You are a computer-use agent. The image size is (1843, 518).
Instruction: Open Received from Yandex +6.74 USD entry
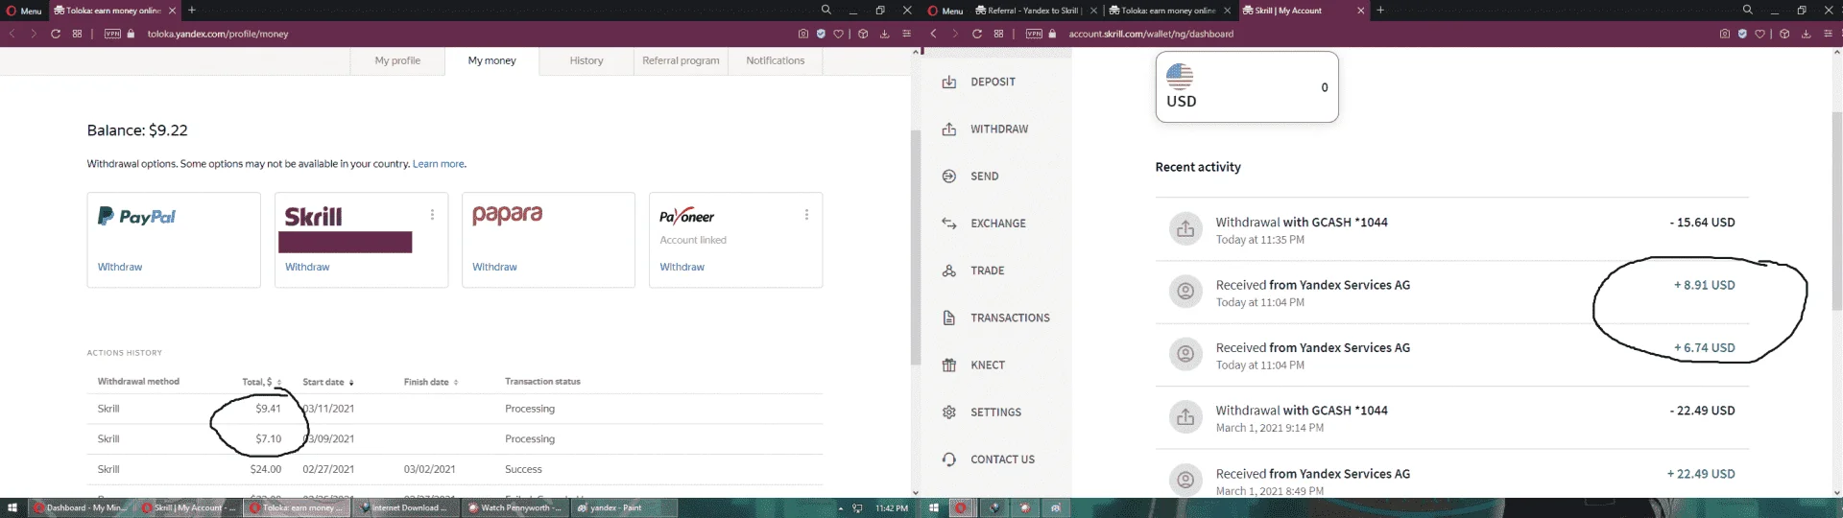click(1452, 355)
